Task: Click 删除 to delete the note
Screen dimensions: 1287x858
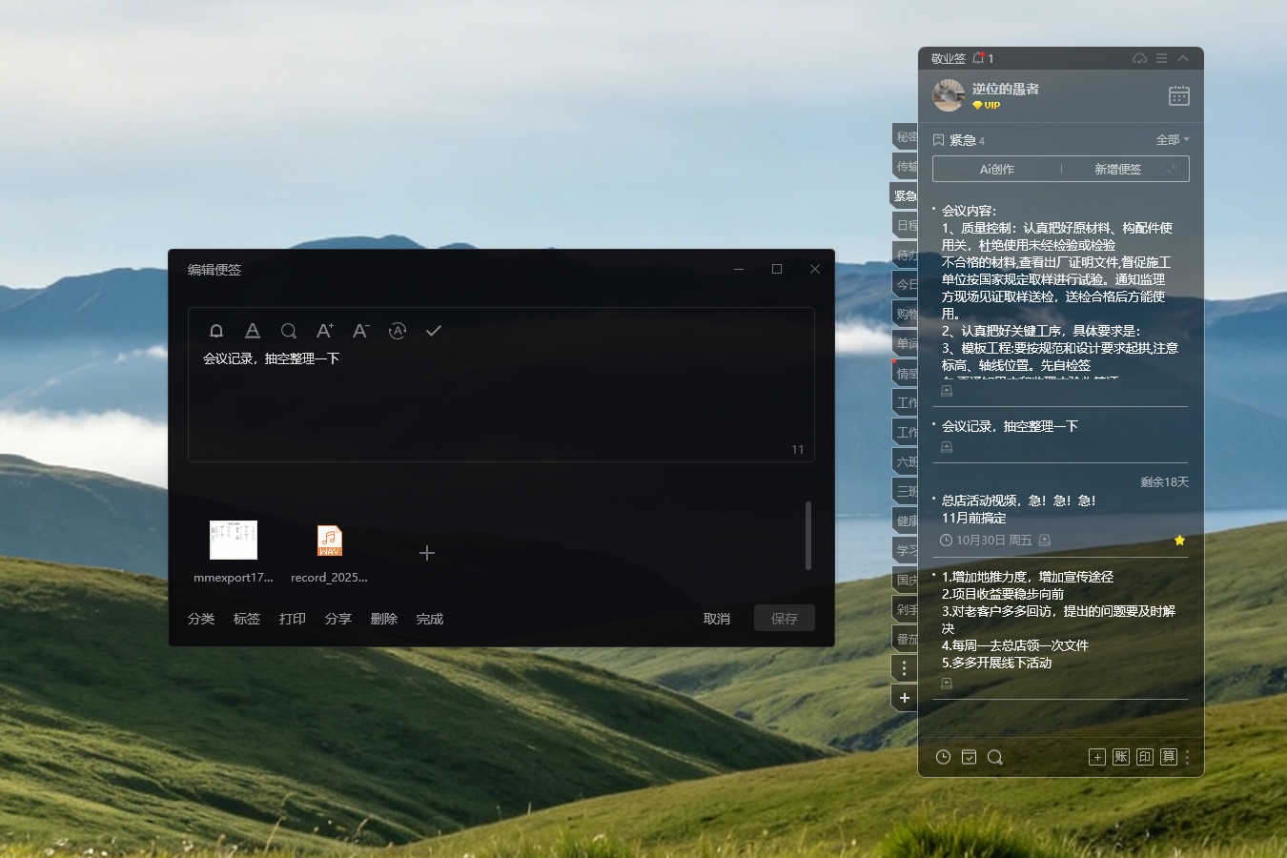Action: click(x=384, y=619)
